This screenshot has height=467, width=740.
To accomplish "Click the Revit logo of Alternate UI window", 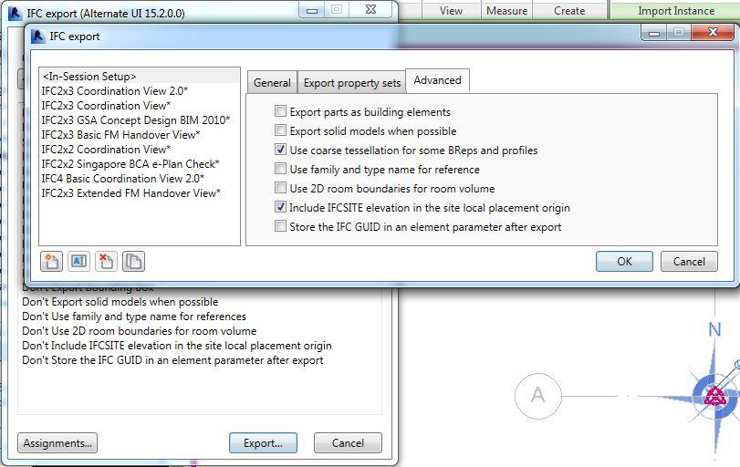I will pyautogui.click(x=16, y=13).
